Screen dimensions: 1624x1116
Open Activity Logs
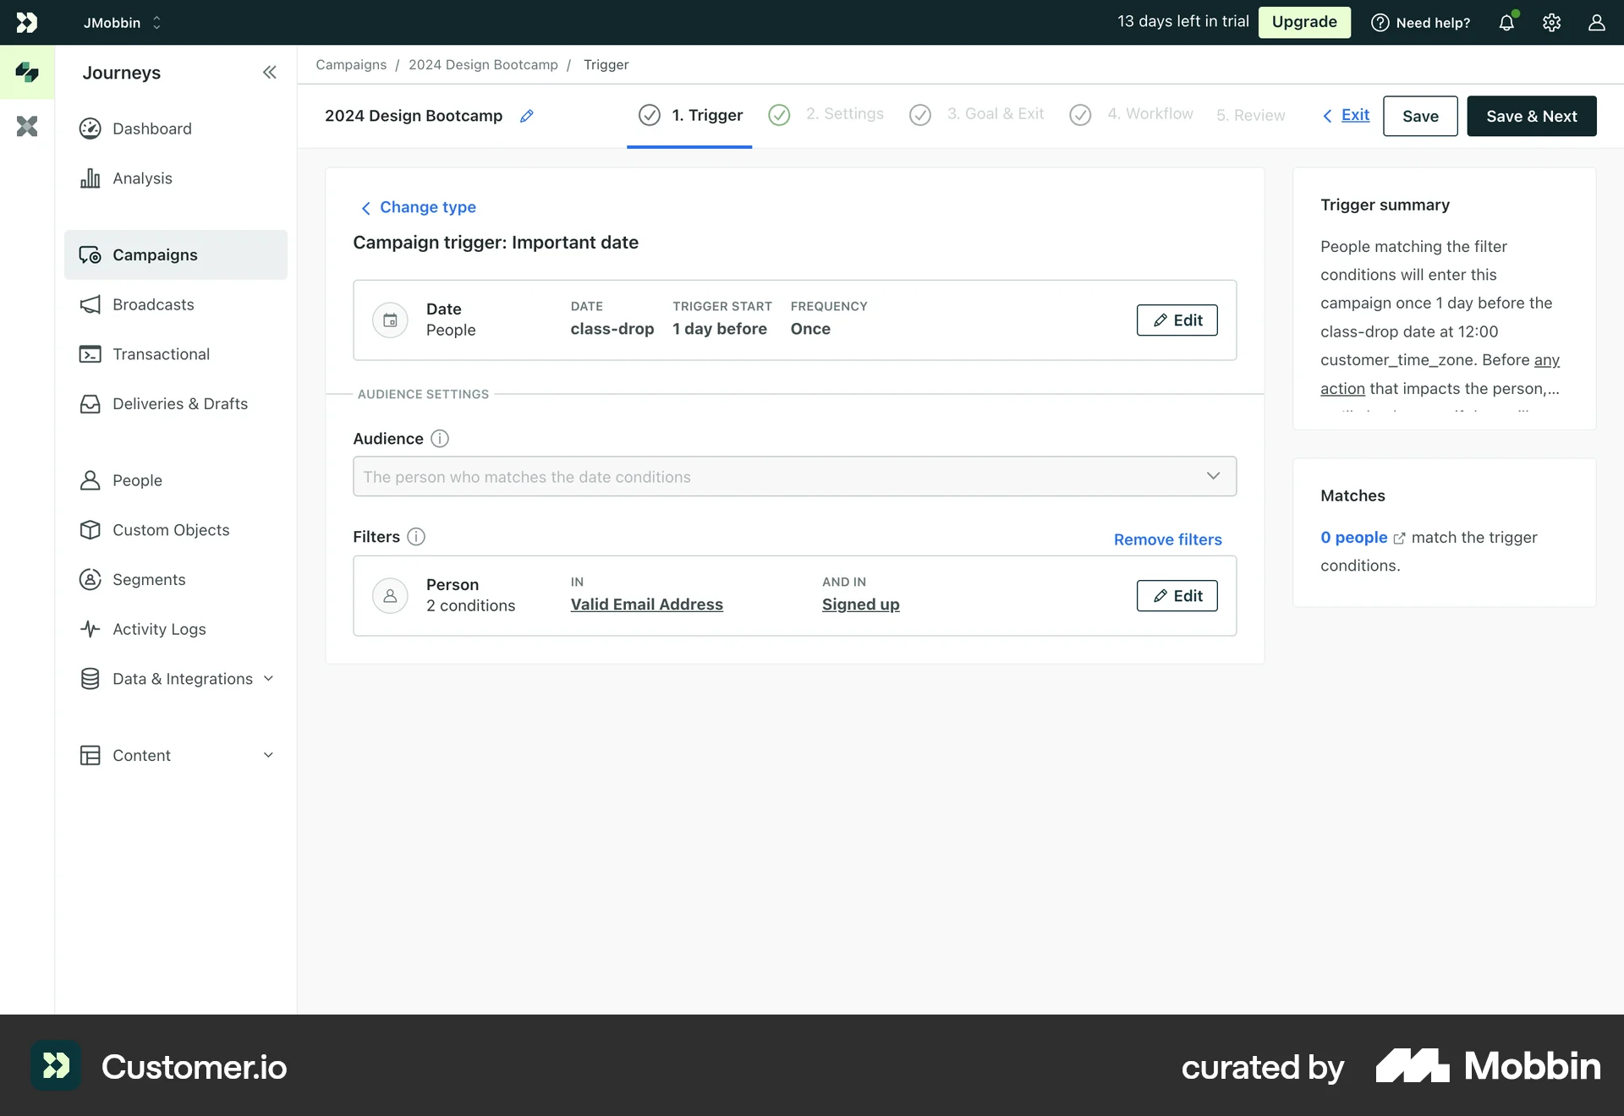coord(159,629)
